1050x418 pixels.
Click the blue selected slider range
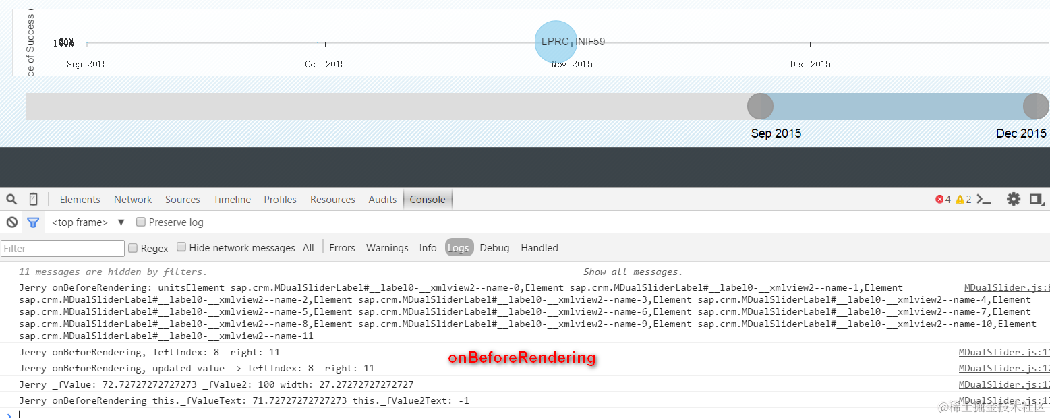point(898,107)
